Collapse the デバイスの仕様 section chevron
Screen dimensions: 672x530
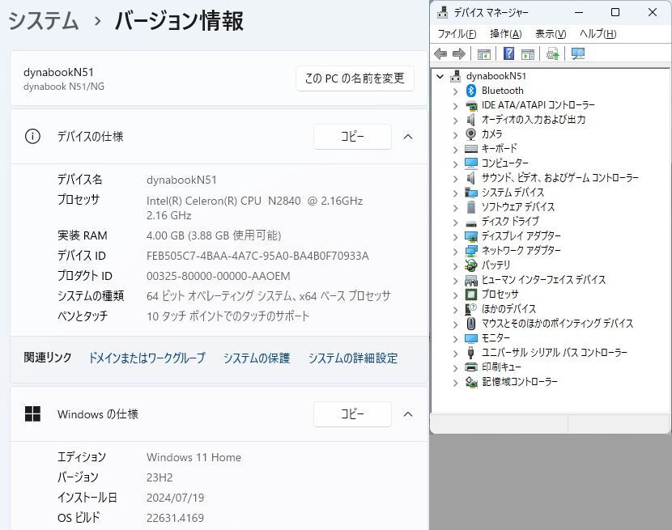408,137
